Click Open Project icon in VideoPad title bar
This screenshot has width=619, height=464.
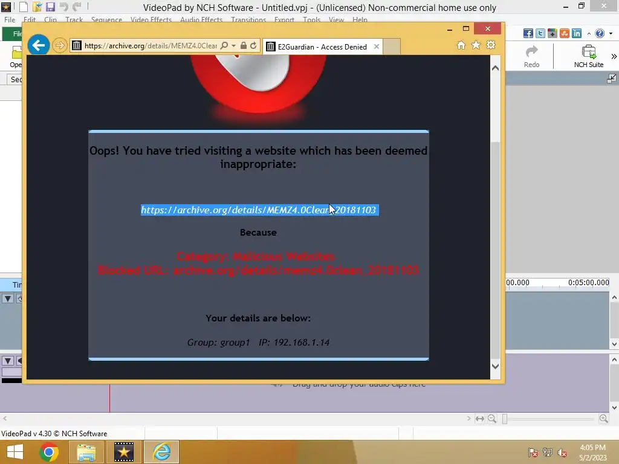point(37,7)
